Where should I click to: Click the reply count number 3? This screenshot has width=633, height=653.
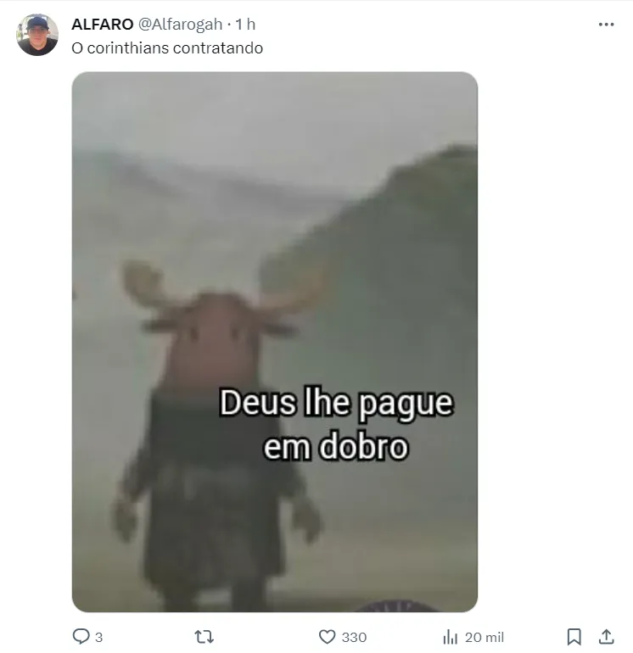(98, 637)
